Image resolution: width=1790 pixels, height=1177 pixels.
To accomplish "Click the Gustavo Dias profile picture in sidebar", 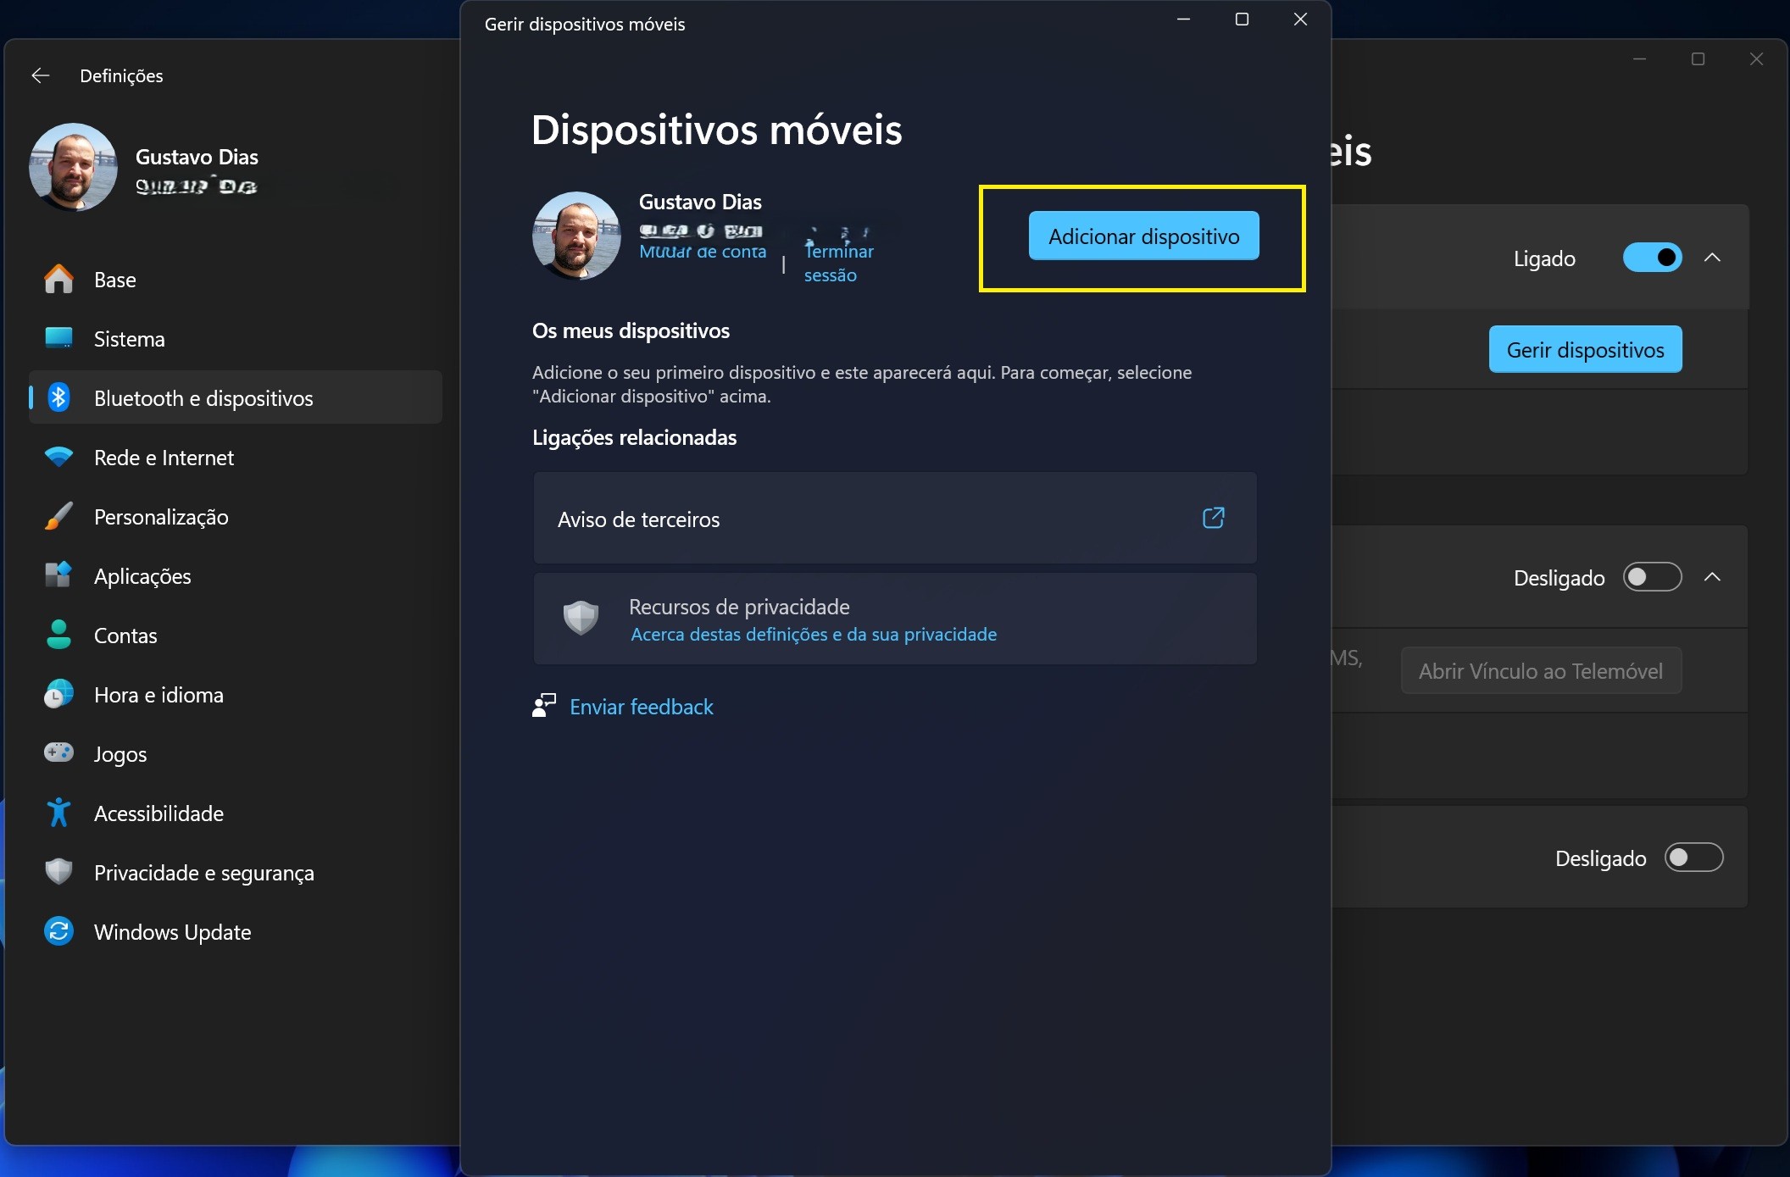I will point(73,167).
